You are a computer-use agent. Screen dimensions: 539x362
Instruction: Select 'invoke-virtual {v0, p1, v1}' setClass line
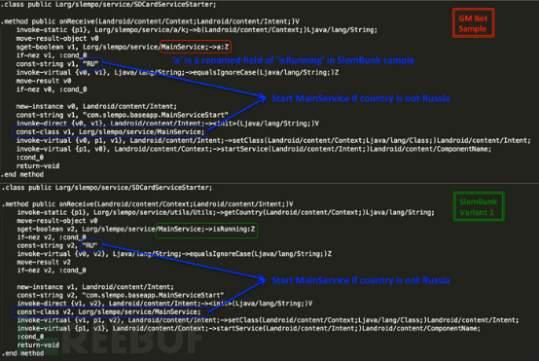(x=273, y=140)
